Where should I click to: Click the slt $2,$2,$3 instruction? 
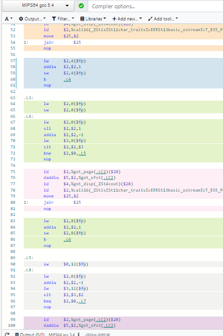64,147
